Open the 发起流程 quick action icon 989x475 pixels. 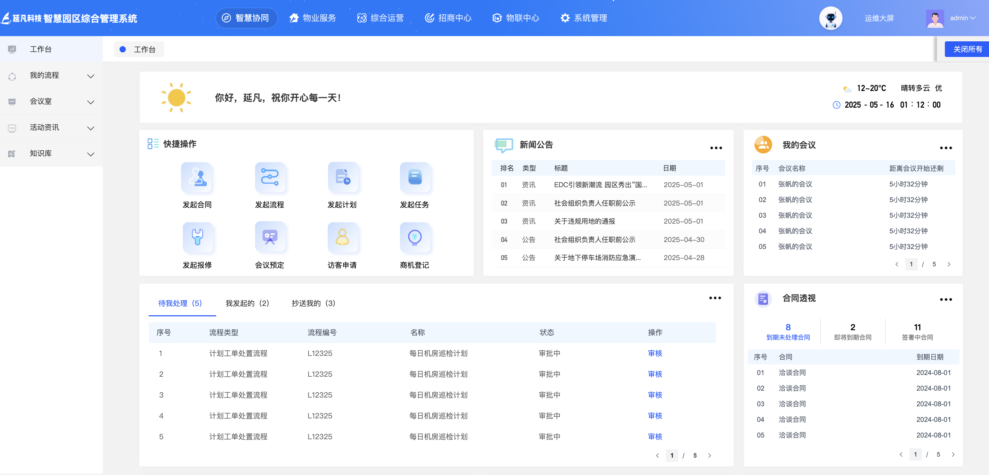(x=270, y=178)
